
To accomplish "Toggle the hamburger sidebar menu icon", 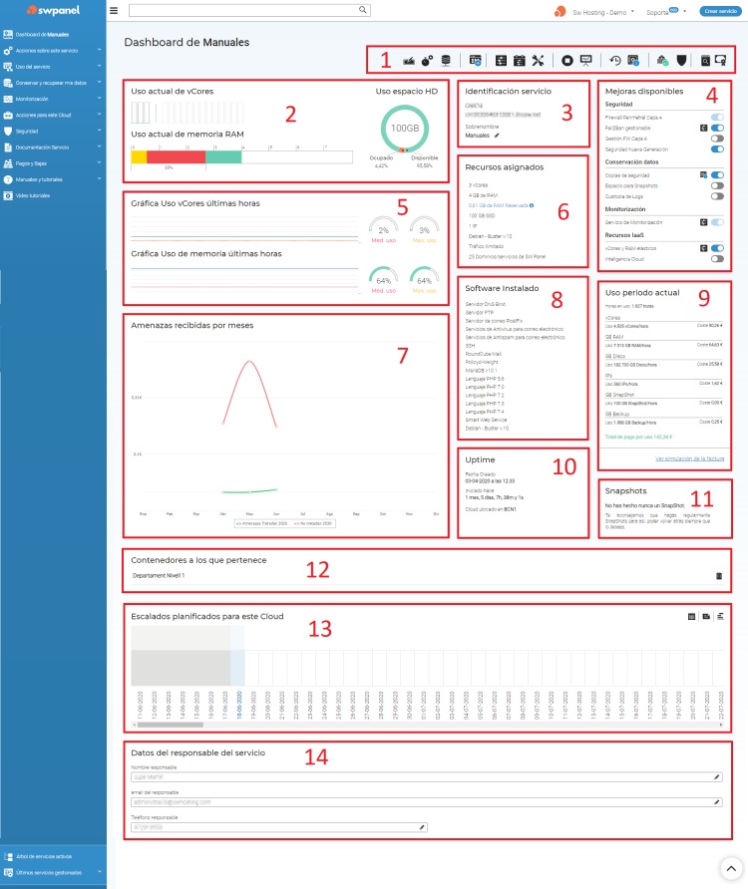I will click(x=114, y=10).
